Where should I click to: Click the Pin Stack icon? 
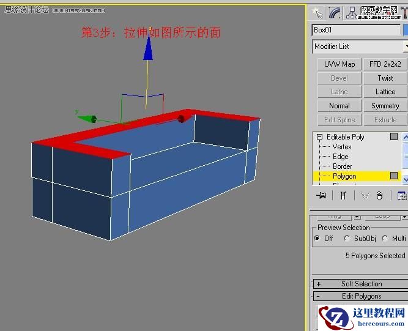pos(321,195)
